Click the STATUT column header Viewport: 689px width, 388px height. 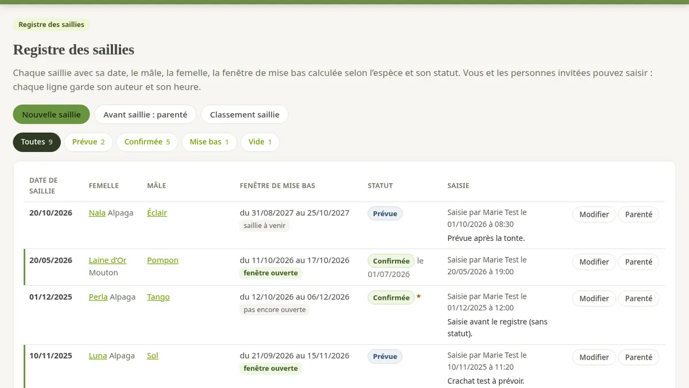380,186
